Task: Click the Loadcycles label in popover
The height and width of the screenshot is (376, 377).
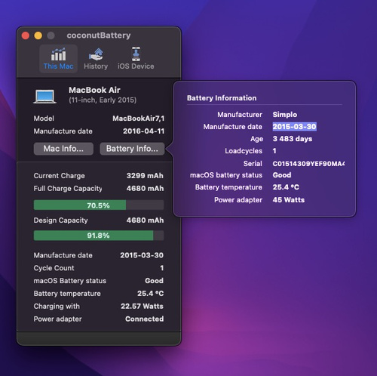Action: coord(244,151)
